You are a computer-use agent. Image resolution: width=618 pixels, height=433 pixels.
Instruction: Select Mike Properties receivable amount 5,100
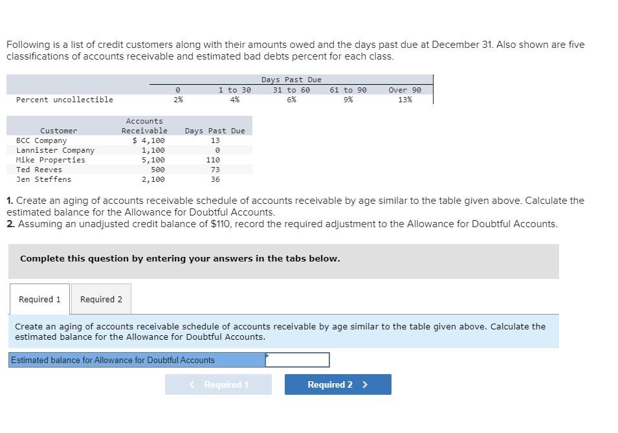(x=153, y=159)
